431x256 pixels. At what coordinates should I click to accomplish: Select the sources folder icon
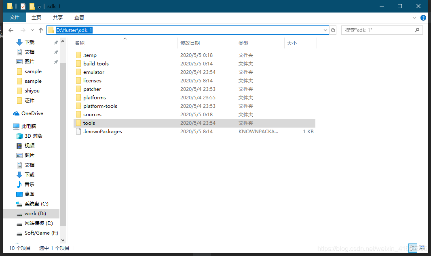coord(78,115)
